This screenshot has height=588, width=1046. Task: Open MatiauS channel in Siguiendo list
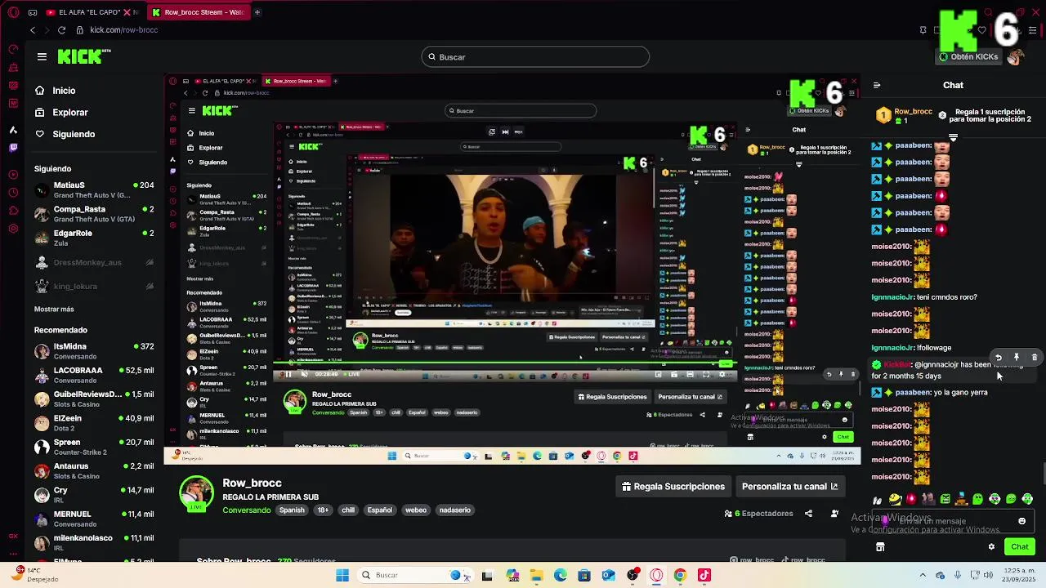point(94,189)
